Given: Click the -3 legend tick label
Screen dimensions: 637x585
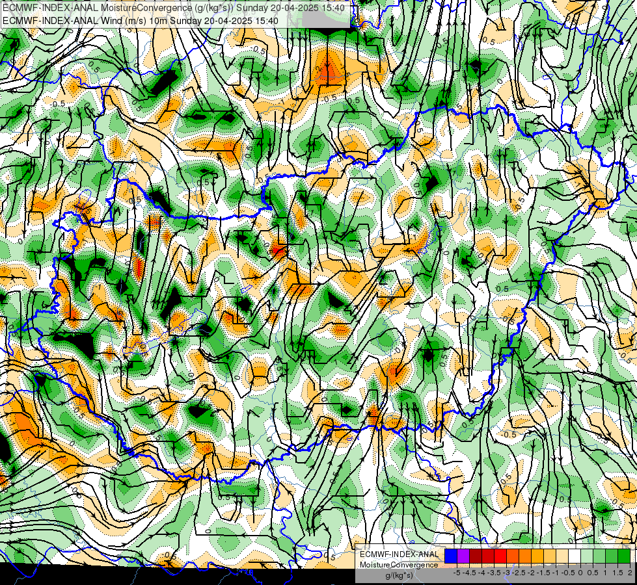Looking at the screenshot, I should click(x=505, y=573).
